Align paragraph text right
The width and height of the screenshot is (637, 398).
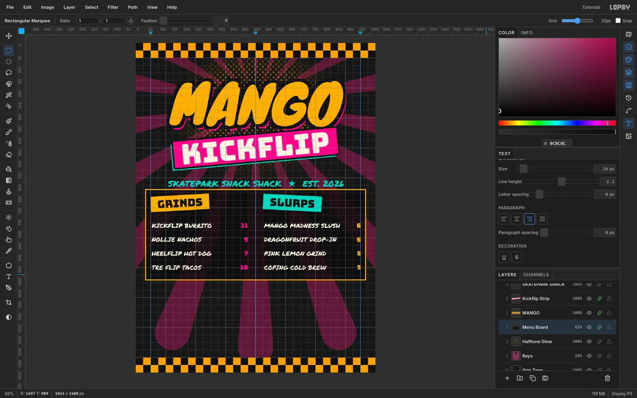(530, 219)
